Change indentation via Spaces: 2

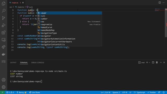click(116, 92)
